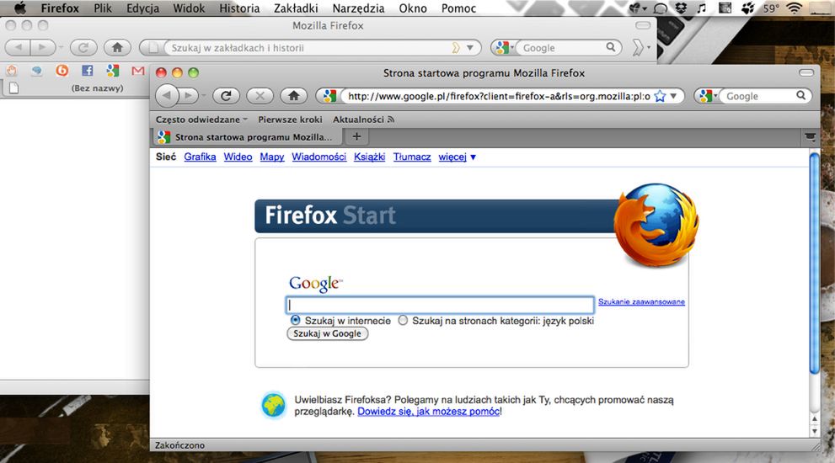
Task: Open Google bookmark icon in rear window toolbar
Action: (112, 70)
